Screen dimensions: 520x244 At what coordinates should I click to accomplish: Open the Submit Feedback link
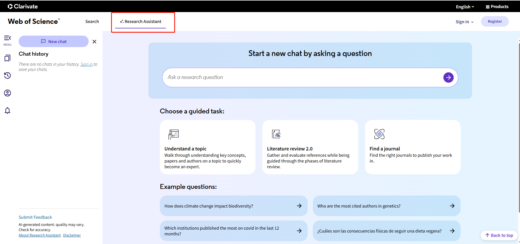35,217
